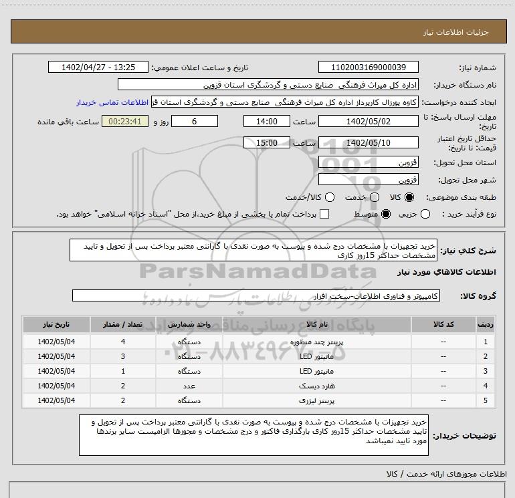Viewport: 515px width, 498px height.
Task: Select the کالا/خدمت radio button
Action: point(330,197)
